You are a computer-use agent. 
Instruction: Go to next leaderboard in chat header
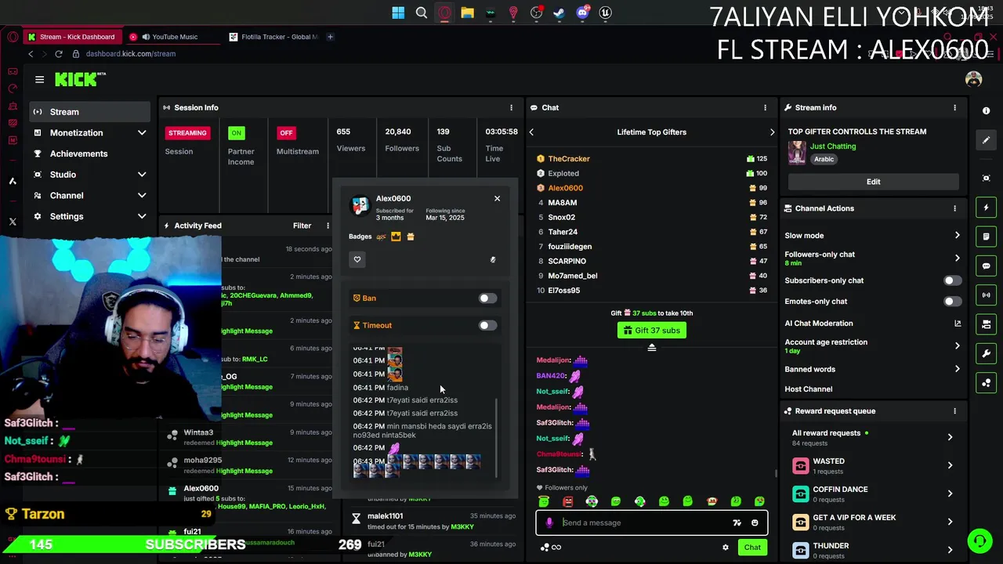coord(772,132)
